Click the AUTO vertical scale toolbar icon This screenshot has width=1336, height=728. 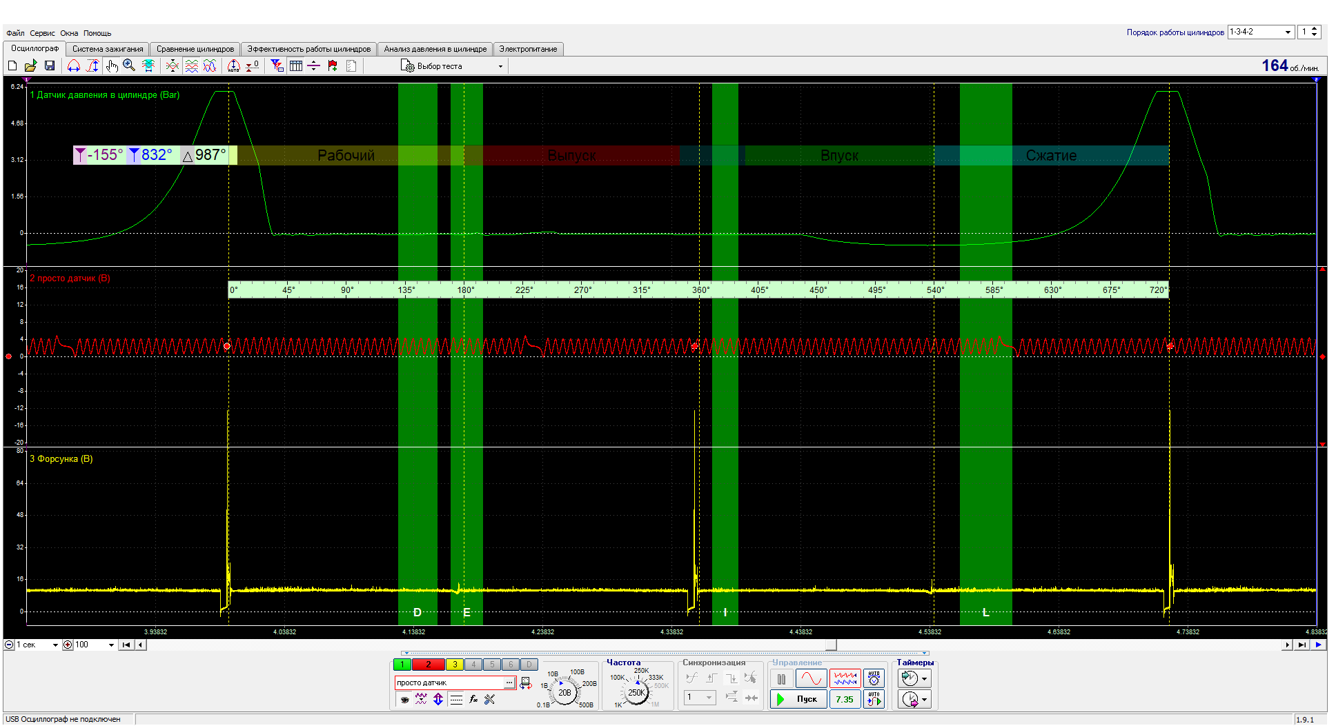[x=234, y=65]
